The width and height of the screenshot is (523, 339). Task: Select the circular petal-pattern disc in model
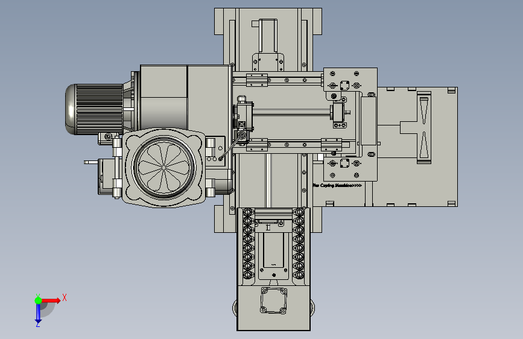163,166
